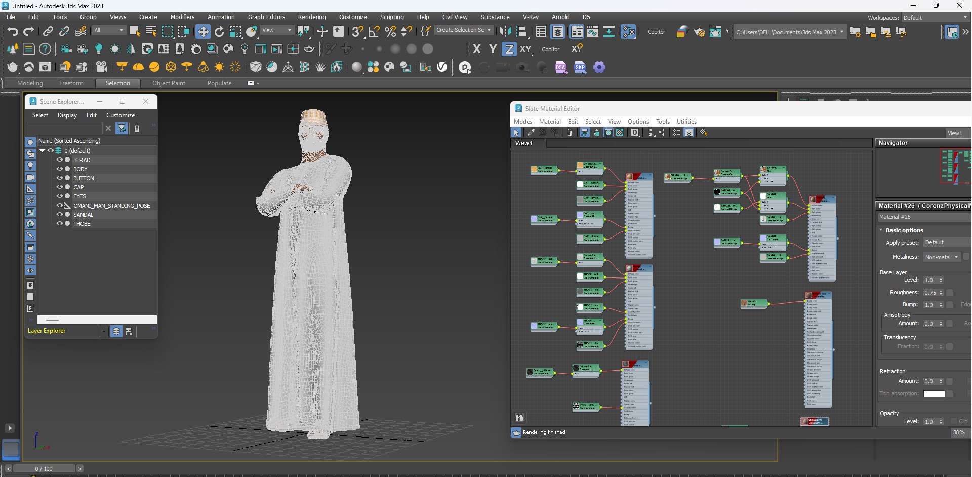Click the timeline slider at 0 / 100
972x477 pixels.
44,469
